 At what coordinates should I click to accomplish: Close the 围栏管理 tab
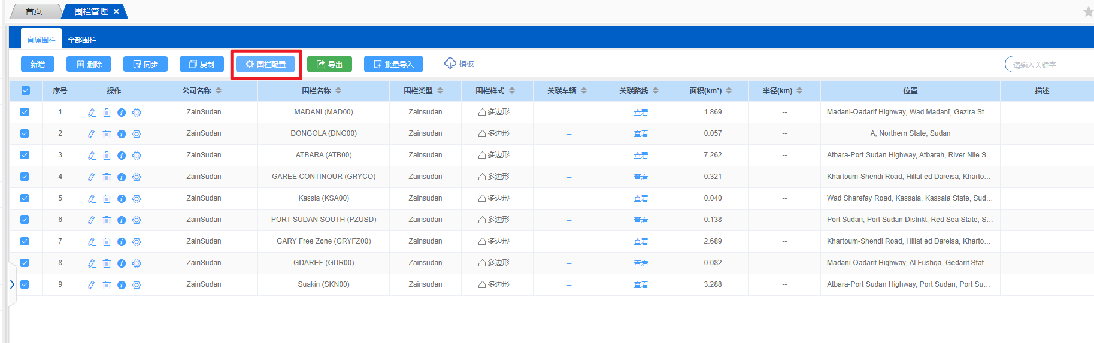point(116,11)
